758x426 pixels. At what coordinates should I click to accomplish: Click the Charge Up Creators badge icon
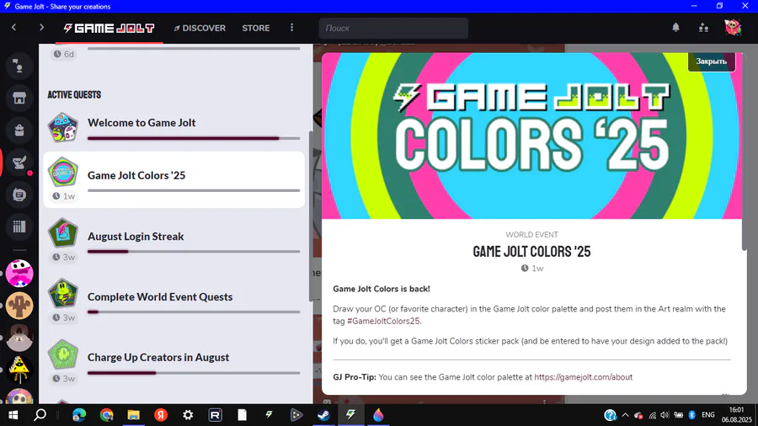[x=63, y=354]
